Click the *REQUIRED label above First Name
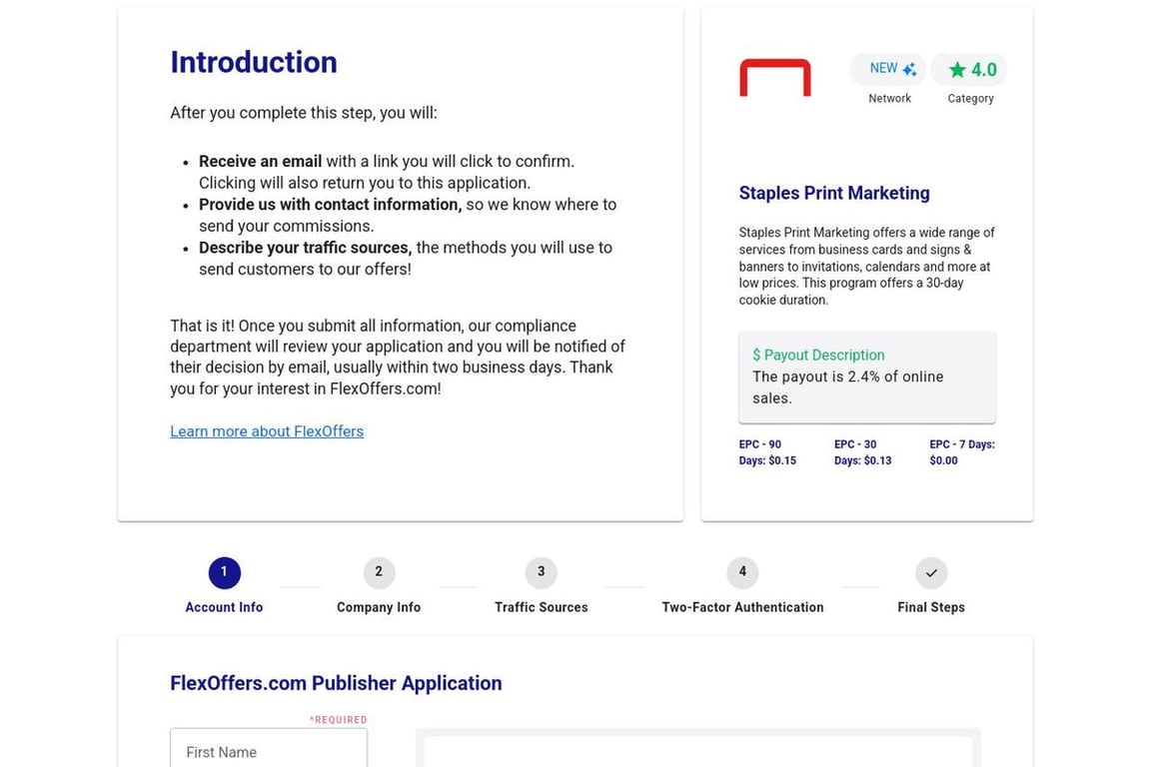Screen dimensions: 1151x767 [338, 720]
